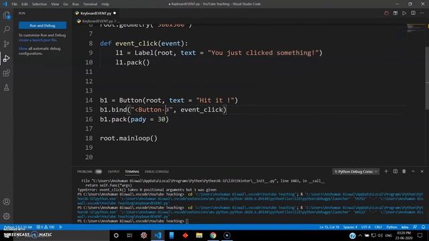Maximize the panel with up chevron
Image resolution: width=429 pixels, height=241 pixels.
(x=413, y=171)
